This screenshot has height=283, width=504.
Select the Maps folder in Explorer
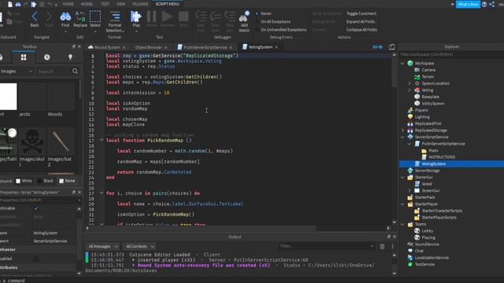tap(433, 150)
